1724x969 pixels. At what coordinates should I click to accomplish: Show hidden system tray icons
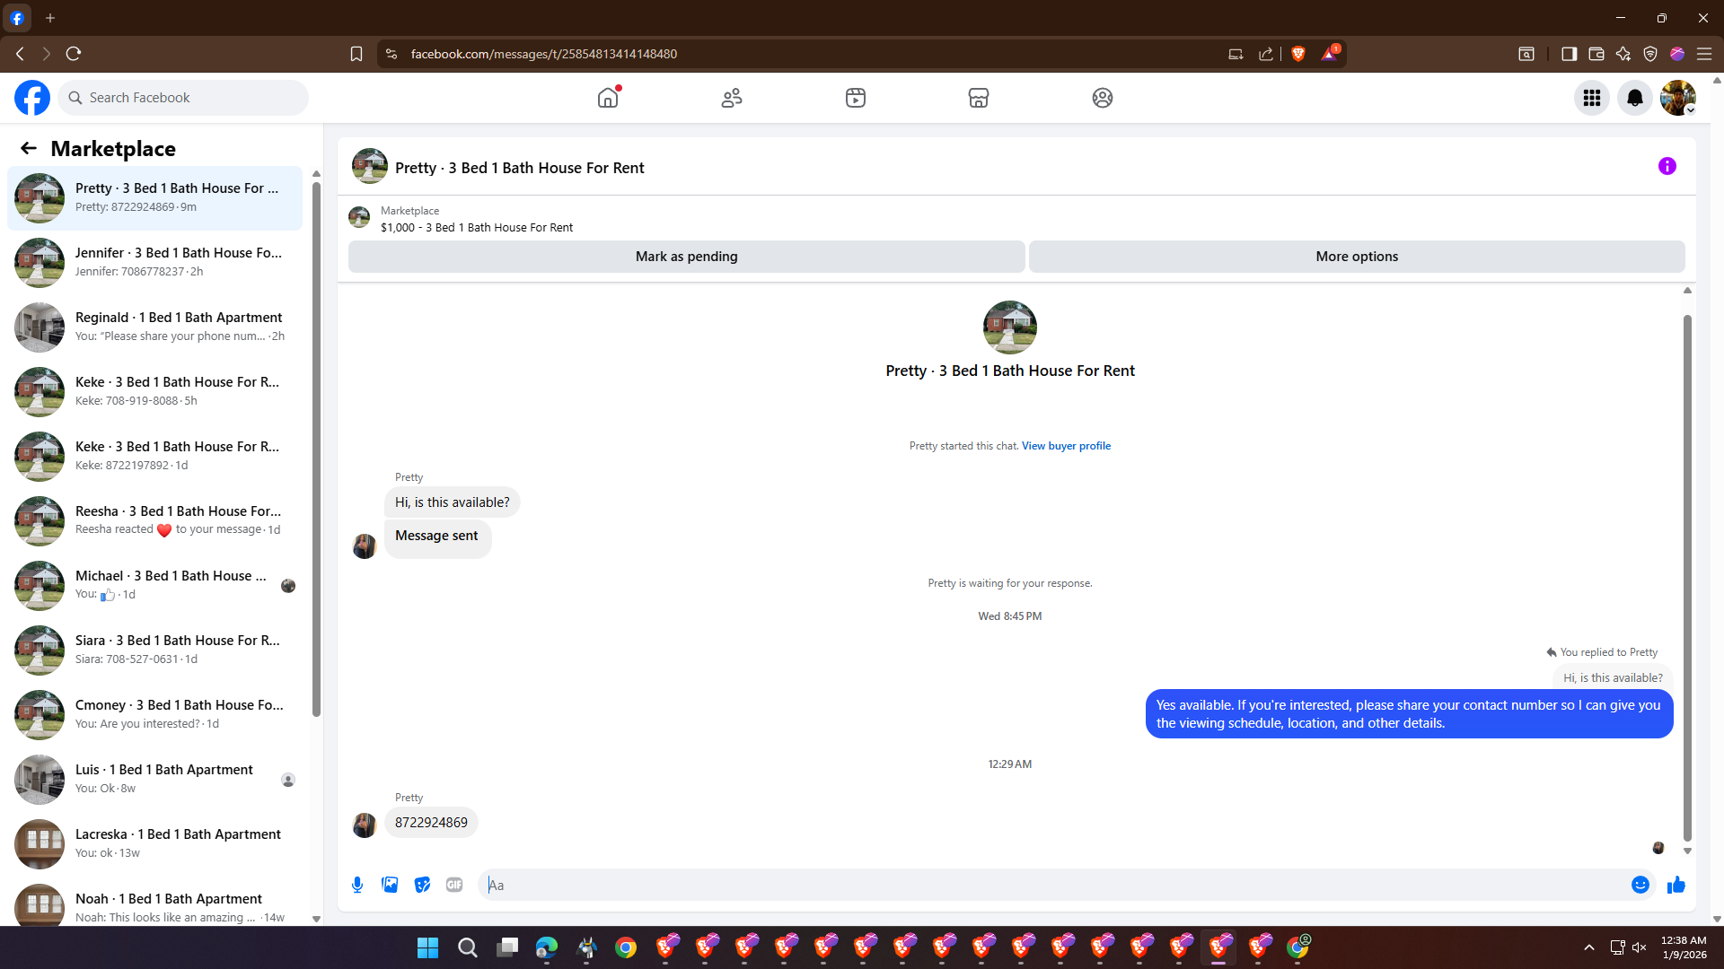tap(1589, 947)
